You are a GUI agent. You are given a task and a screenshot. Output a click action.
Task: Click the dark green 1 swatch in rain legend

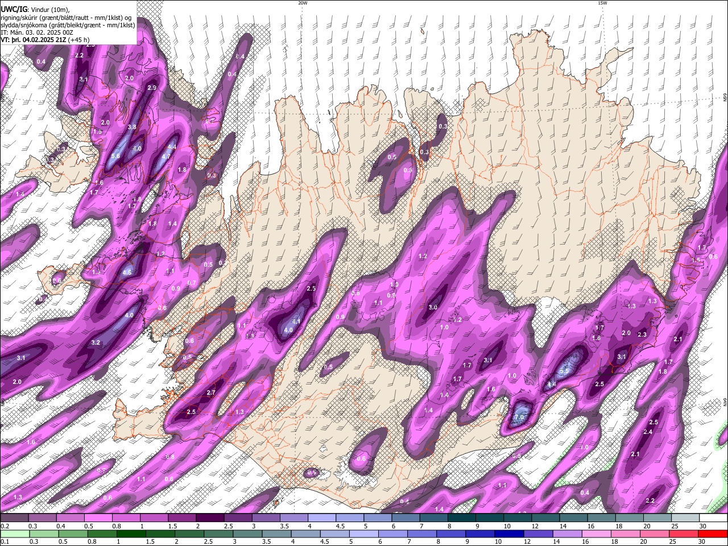[130, 533]
